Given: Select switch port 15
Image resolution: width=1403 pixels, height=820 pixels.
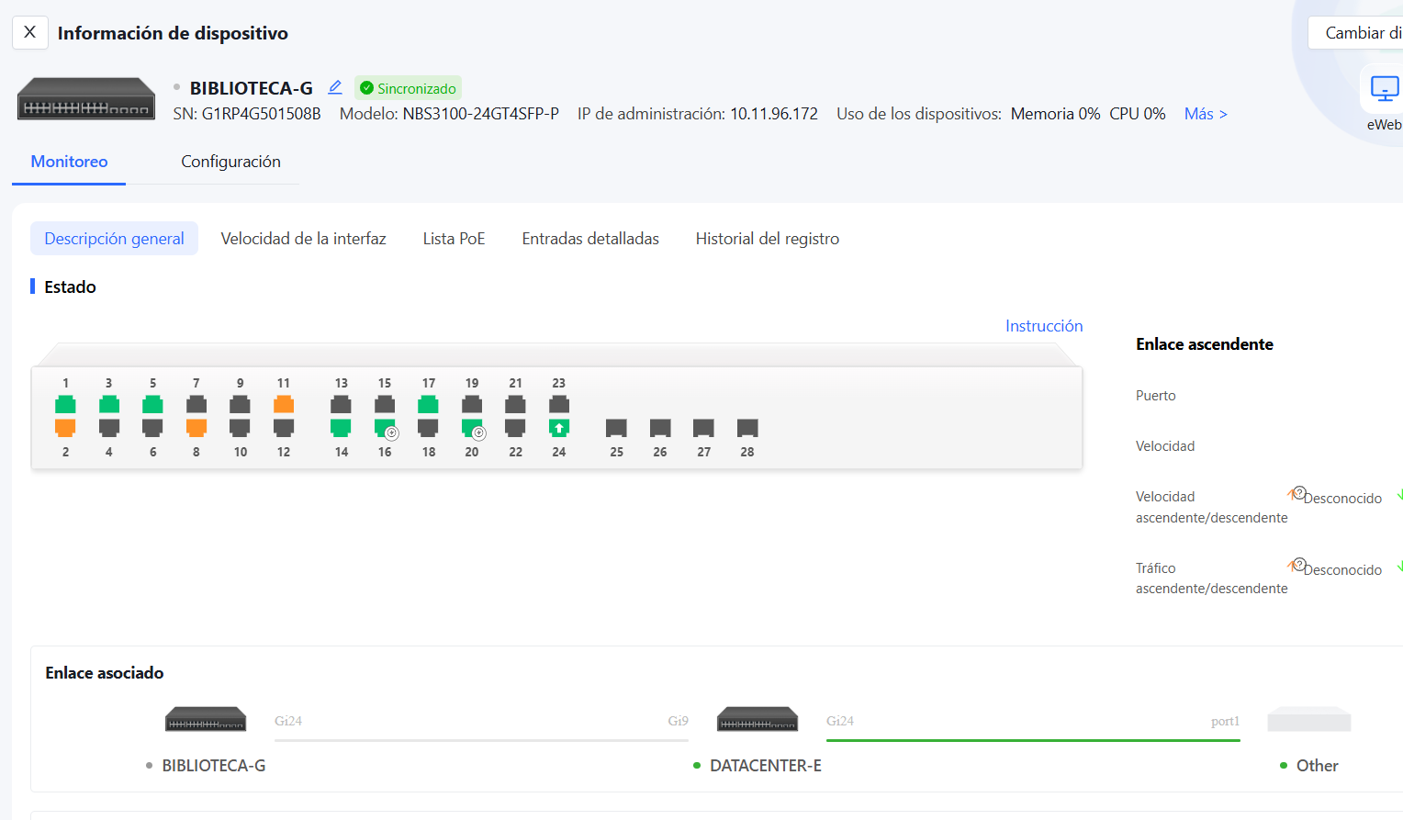Looking at the screenshot, I should coord(385,404).
